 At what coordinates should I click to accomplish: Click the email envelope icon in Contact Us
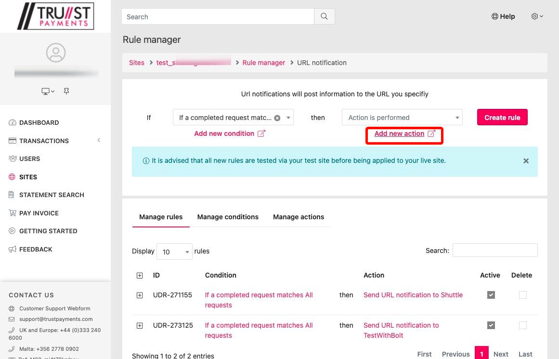[12, 319]
